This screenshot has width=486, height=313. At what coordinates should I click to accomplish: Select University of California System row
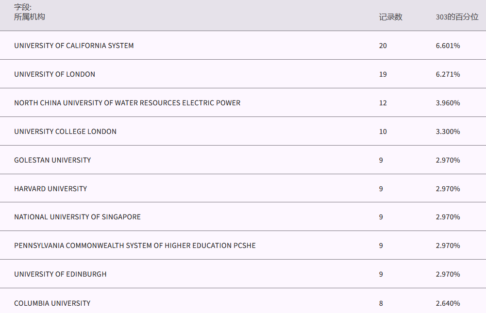[74, 46]
